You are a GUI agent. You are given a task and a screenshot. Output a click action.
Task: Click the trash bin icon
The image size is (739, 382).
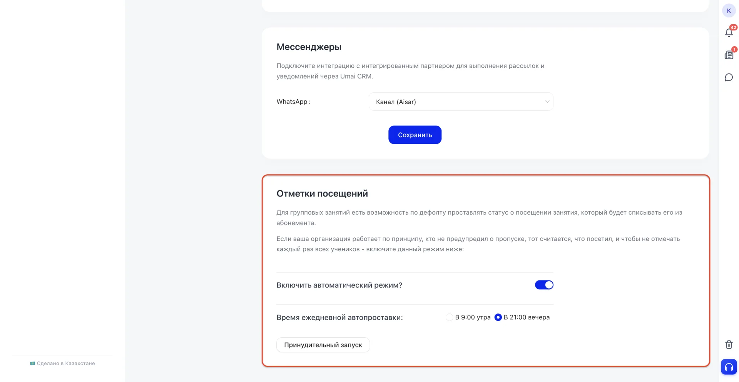pyautogui.click(x=729, y=345)
